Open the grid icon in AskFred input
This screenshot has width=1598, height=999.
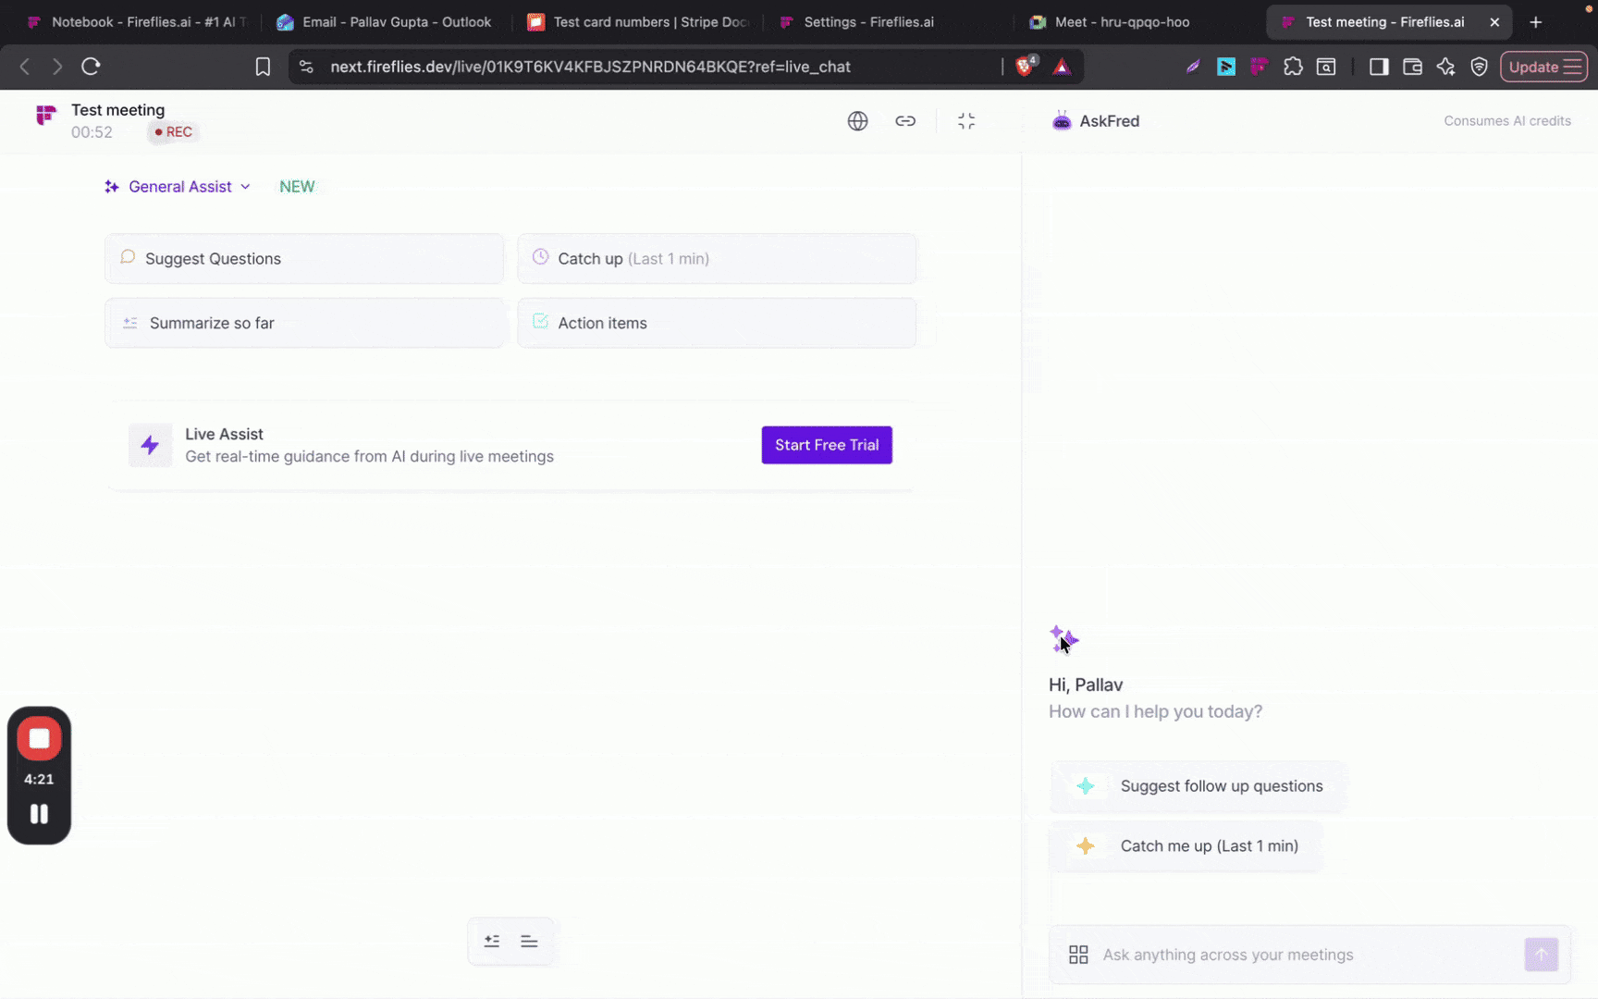[x=1078, y=955]
